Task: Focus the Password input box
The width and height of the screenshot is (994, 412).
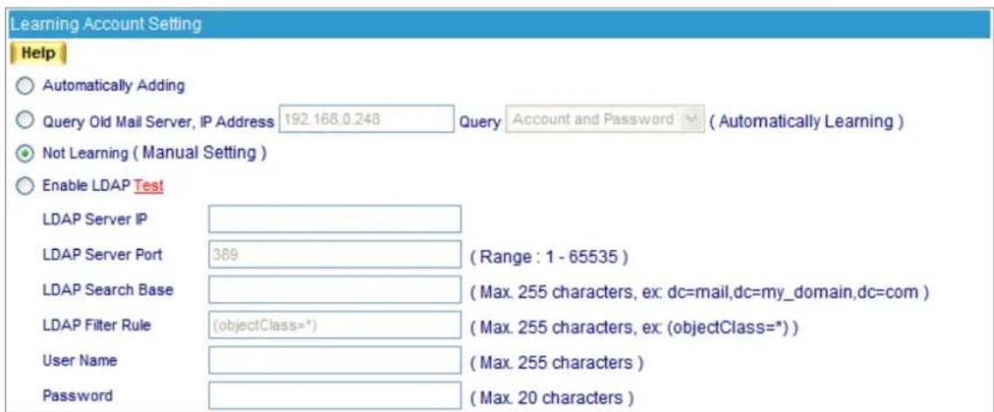Action: (x=335, y=395)
